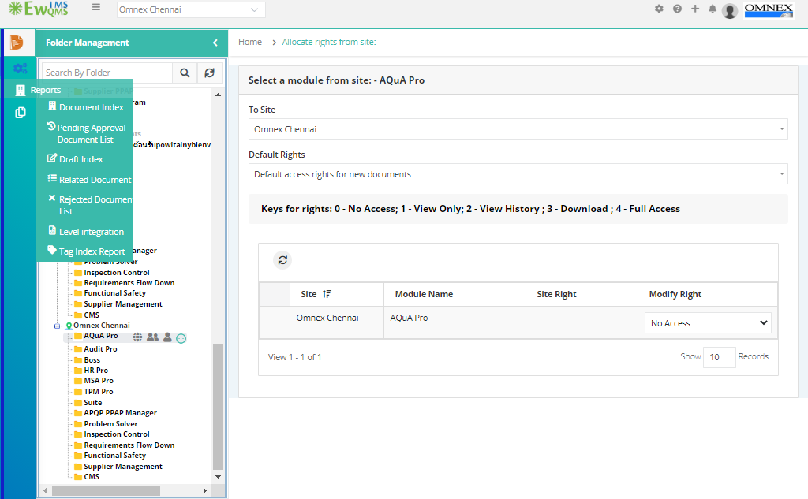Click the Show records count field
The height and width of the screenshot is (499, 808).
click(720, 357)
